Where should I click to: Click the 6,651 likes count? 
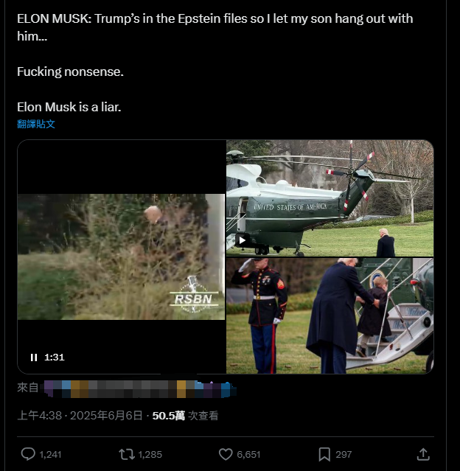pyautogui.click(x=248, y=455)
